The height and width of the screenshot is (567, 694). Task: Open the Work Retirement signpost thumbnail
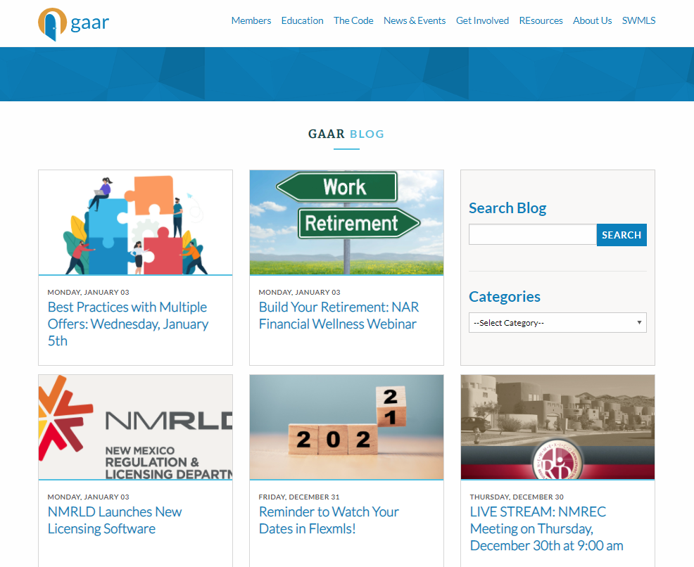point(346,222)
